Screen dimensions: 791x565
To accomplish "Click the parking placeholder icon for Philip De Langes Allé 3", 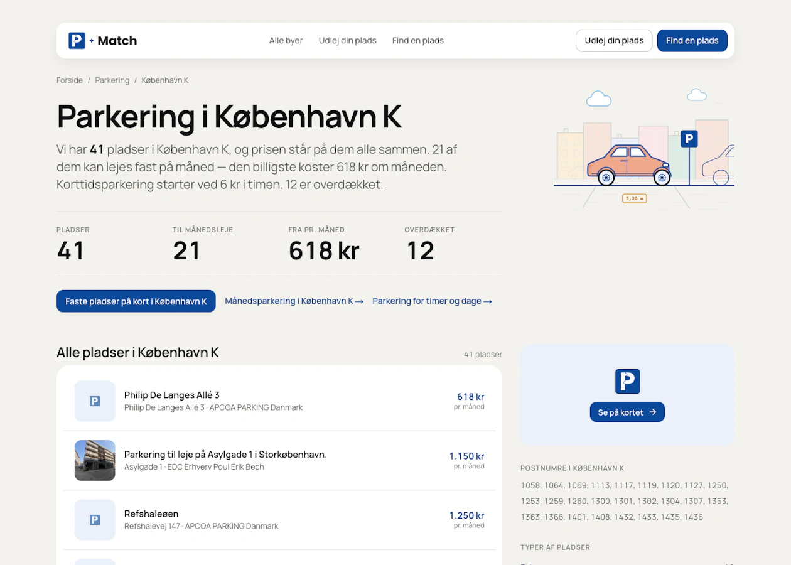I will pyautogui.click(x=95, y=401).
